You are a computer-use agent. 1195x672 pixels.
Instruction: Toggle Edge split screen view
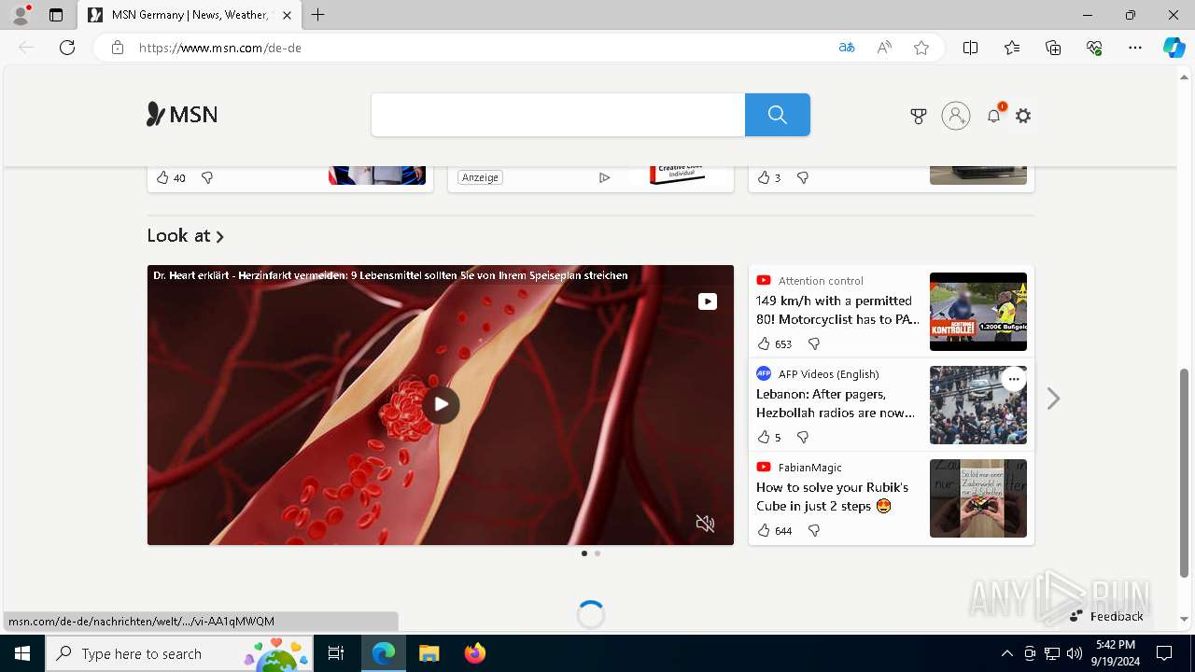coord(971,48)
